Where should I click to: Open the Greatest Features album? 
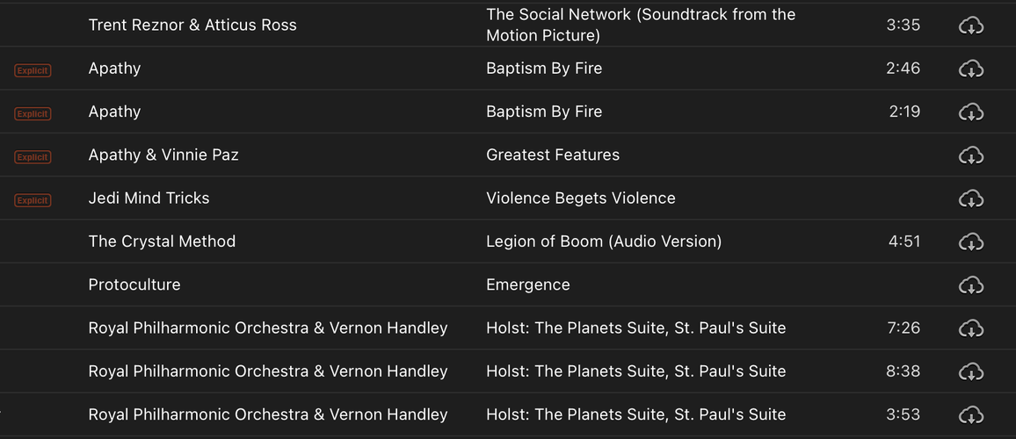(553, 155)
